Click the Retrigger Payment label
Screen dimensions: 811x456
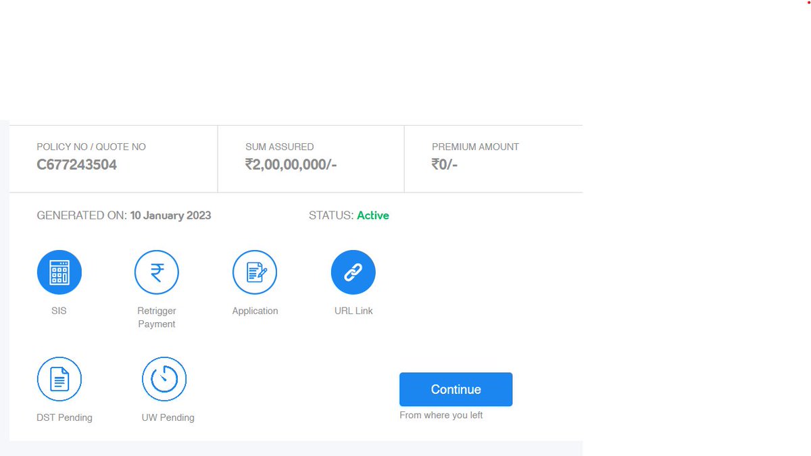[157, 318]
